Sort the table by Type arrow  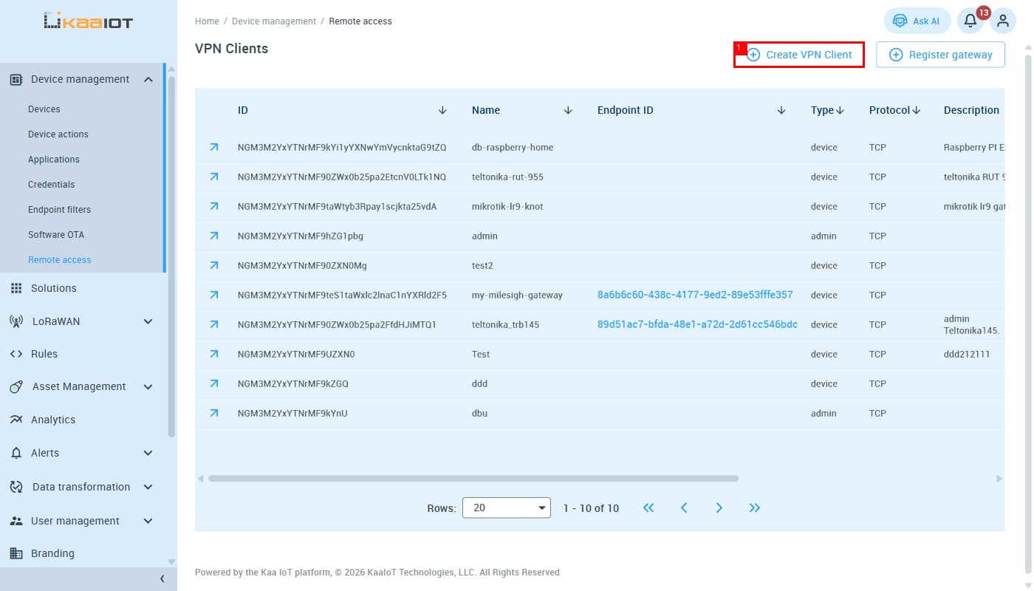(840, 110)
